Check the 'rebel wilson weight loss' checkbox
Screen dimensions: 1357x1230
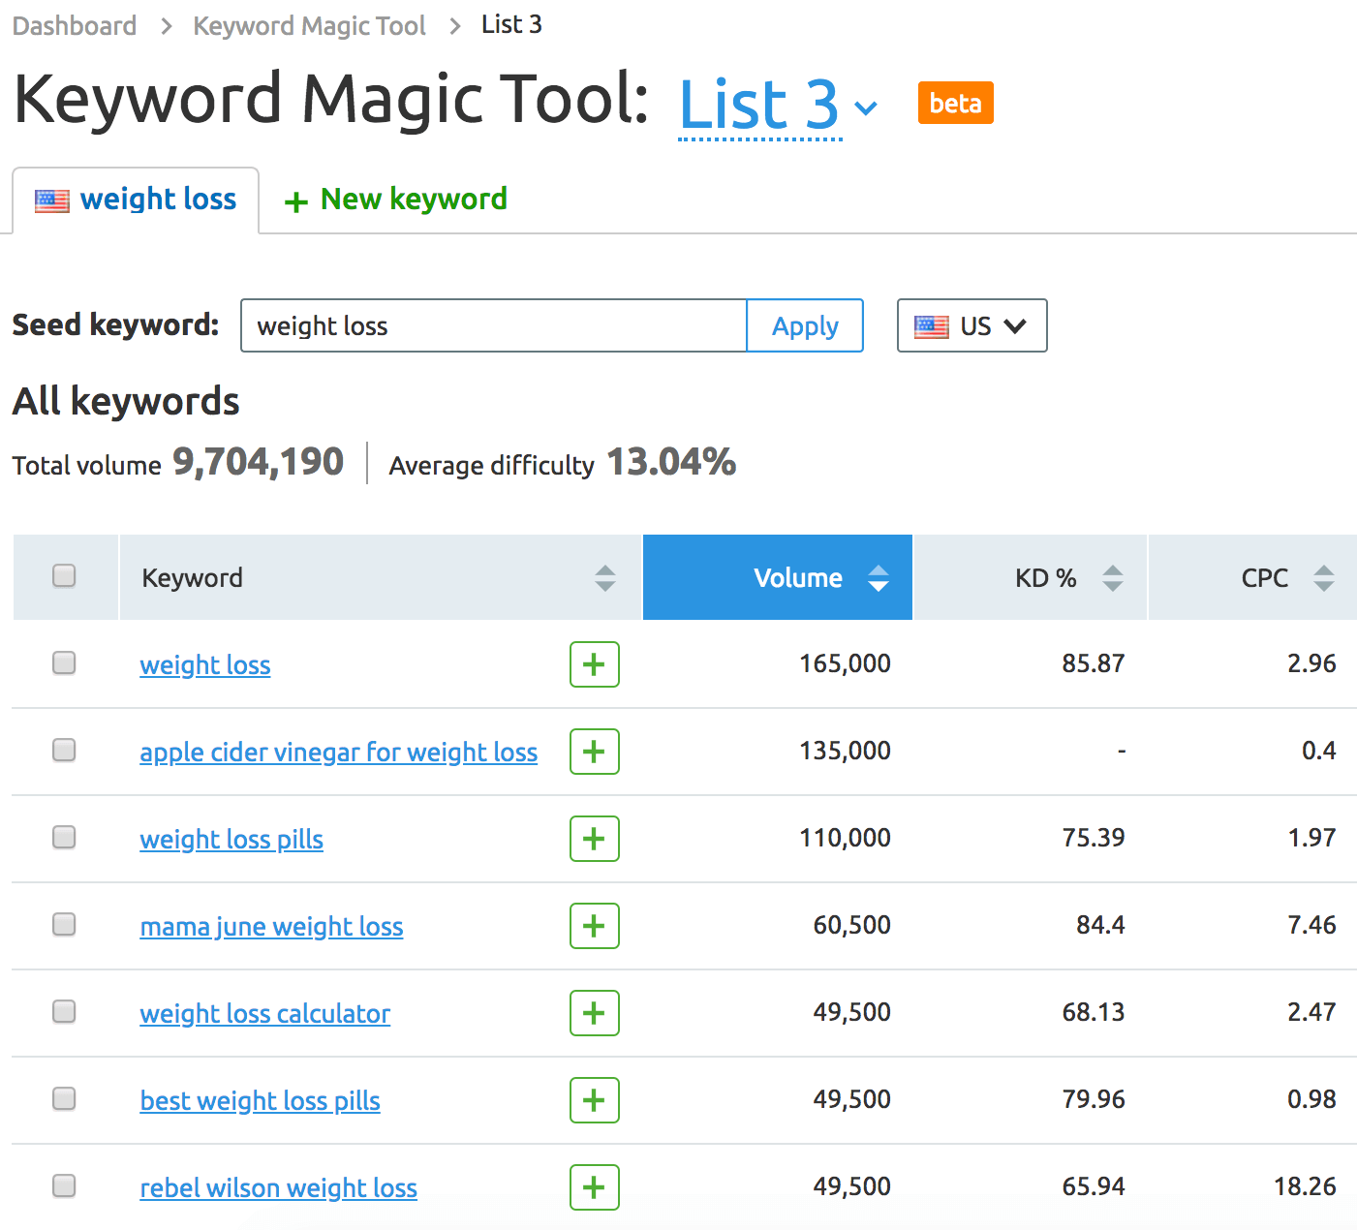(64, 1185)
